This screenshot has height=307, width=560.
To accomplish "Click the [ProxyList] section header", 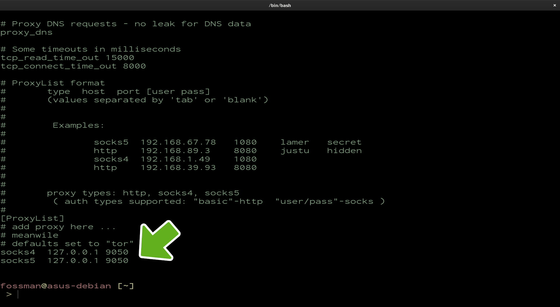I will 32,218.
